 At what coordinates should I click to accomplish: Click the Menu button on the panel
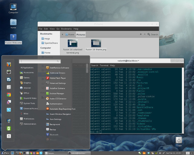[x=5, y=153]
